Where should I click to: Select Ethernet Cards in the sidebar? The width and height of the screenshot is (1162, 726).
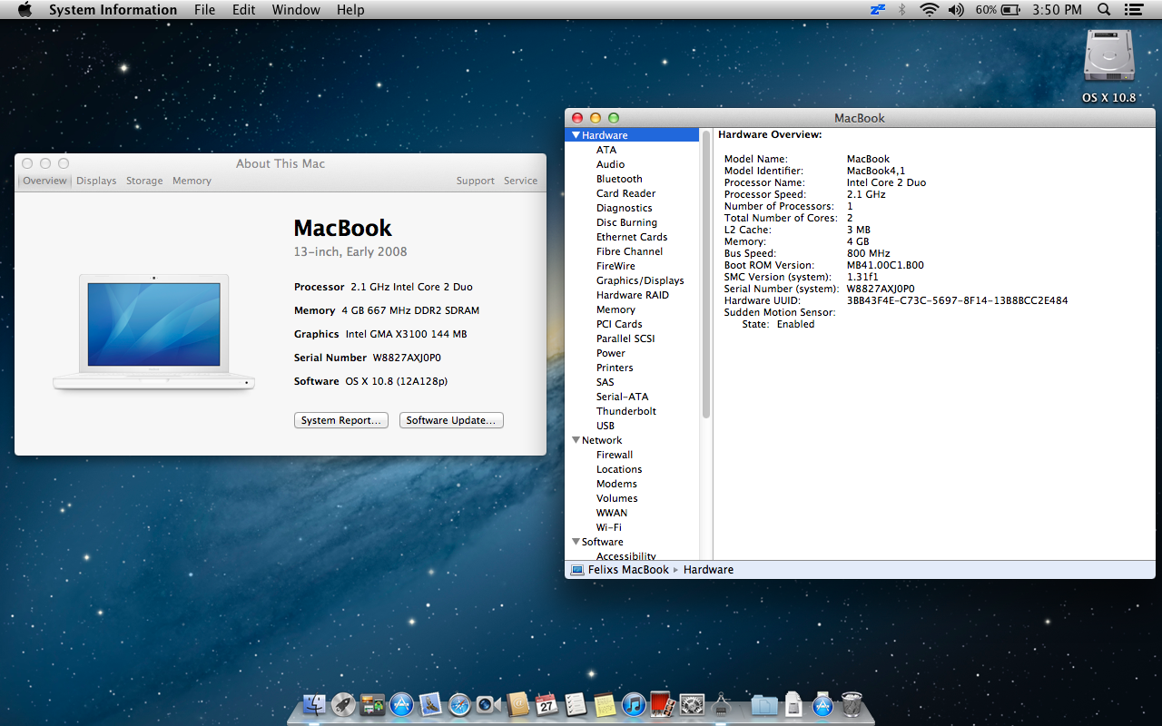coord(632,237)
